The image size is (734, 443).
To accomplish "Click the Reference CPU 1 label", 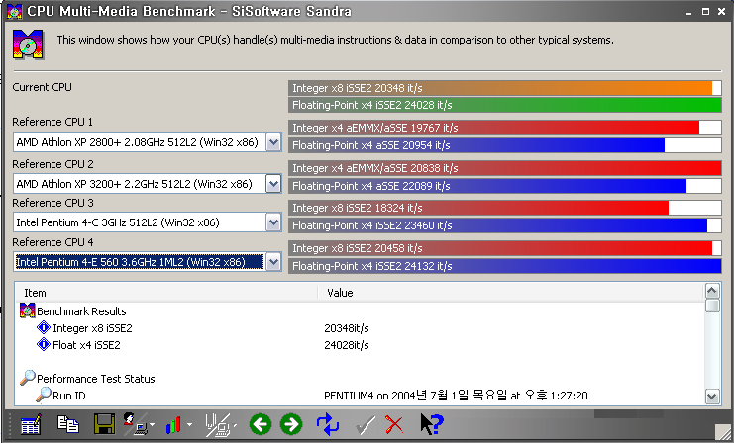I will pyautogui.click(x=52, y=122).
